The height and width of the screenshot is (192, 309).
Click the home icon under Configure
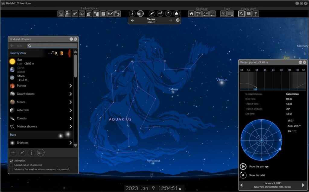click(192, 14)
